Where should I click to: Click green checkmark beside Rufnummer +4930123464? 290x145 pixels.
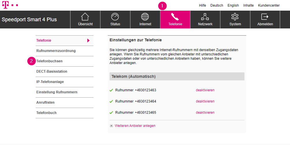[111, 102]
